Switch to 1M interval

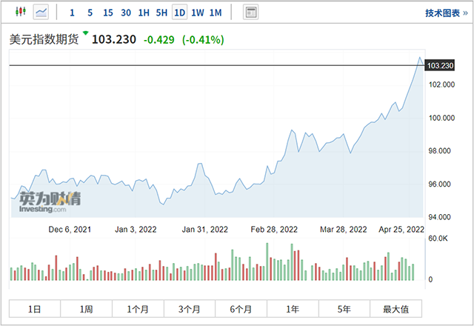tap(216, 13)
